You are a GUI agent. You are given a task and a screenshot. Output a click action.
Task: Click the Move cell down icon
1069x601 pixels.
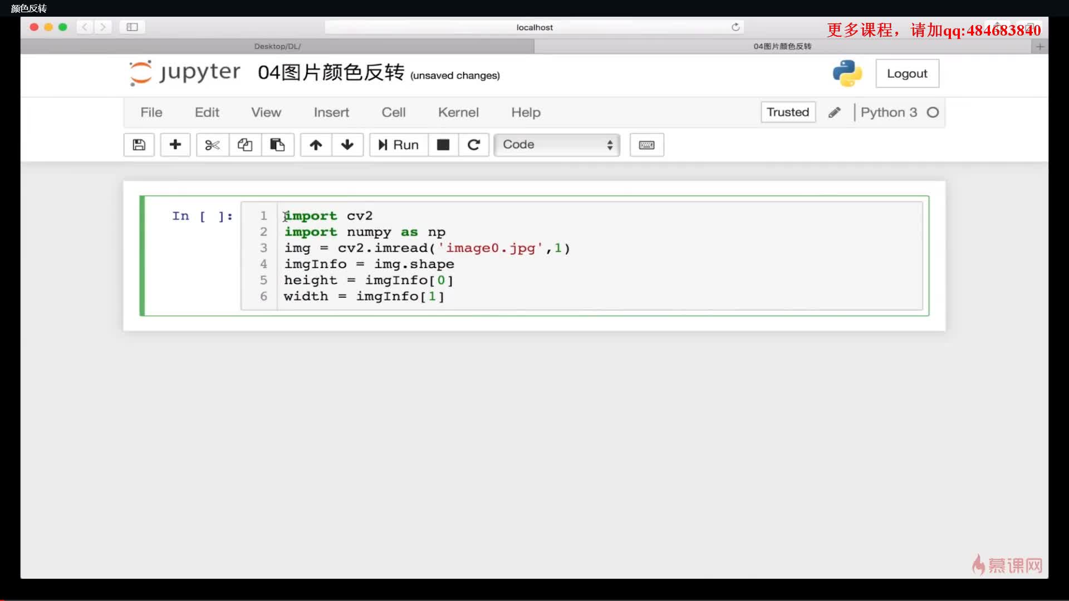click(346, 145)
